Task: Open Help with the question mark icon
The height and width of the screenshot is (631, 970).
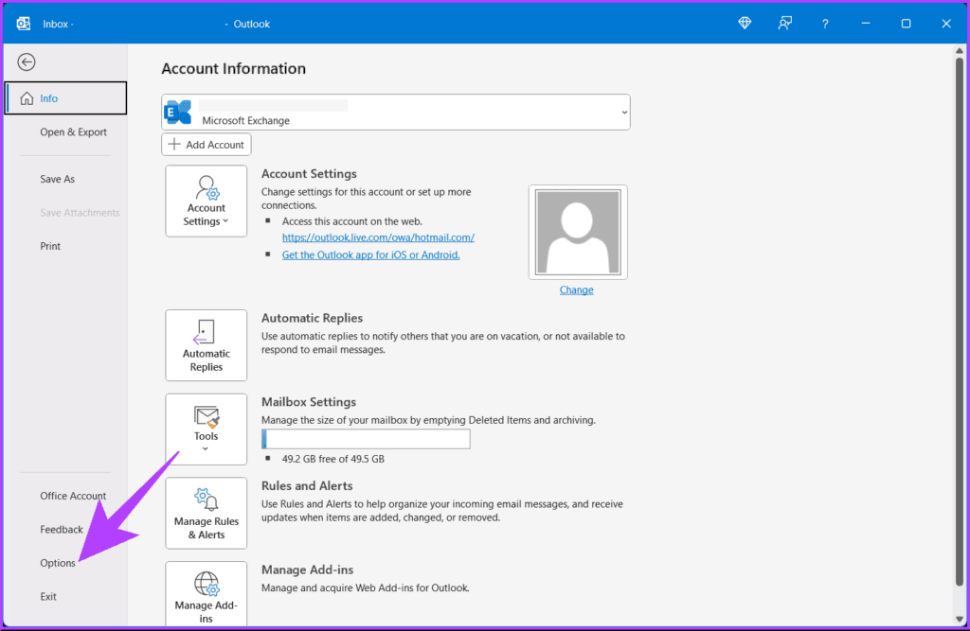Action: pos(825,24)
